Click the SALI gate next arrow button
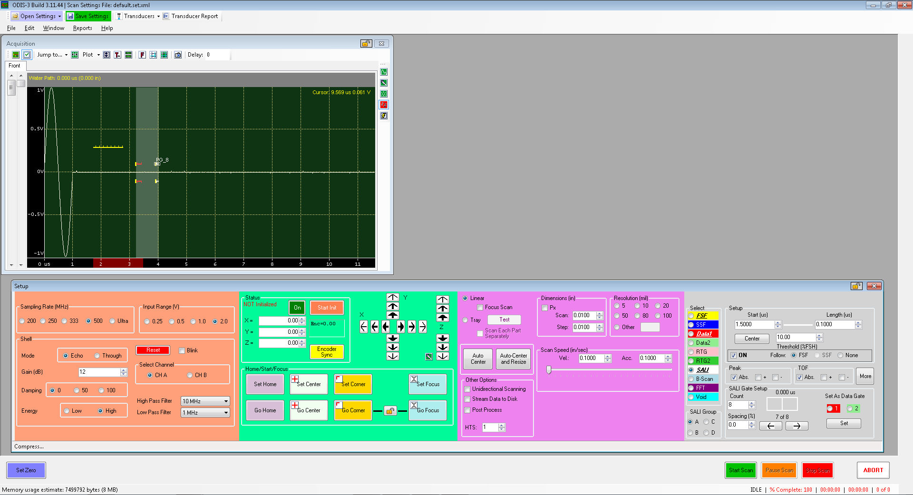The width and height of the screenshot is (913, 495). [x=796, y=426]
